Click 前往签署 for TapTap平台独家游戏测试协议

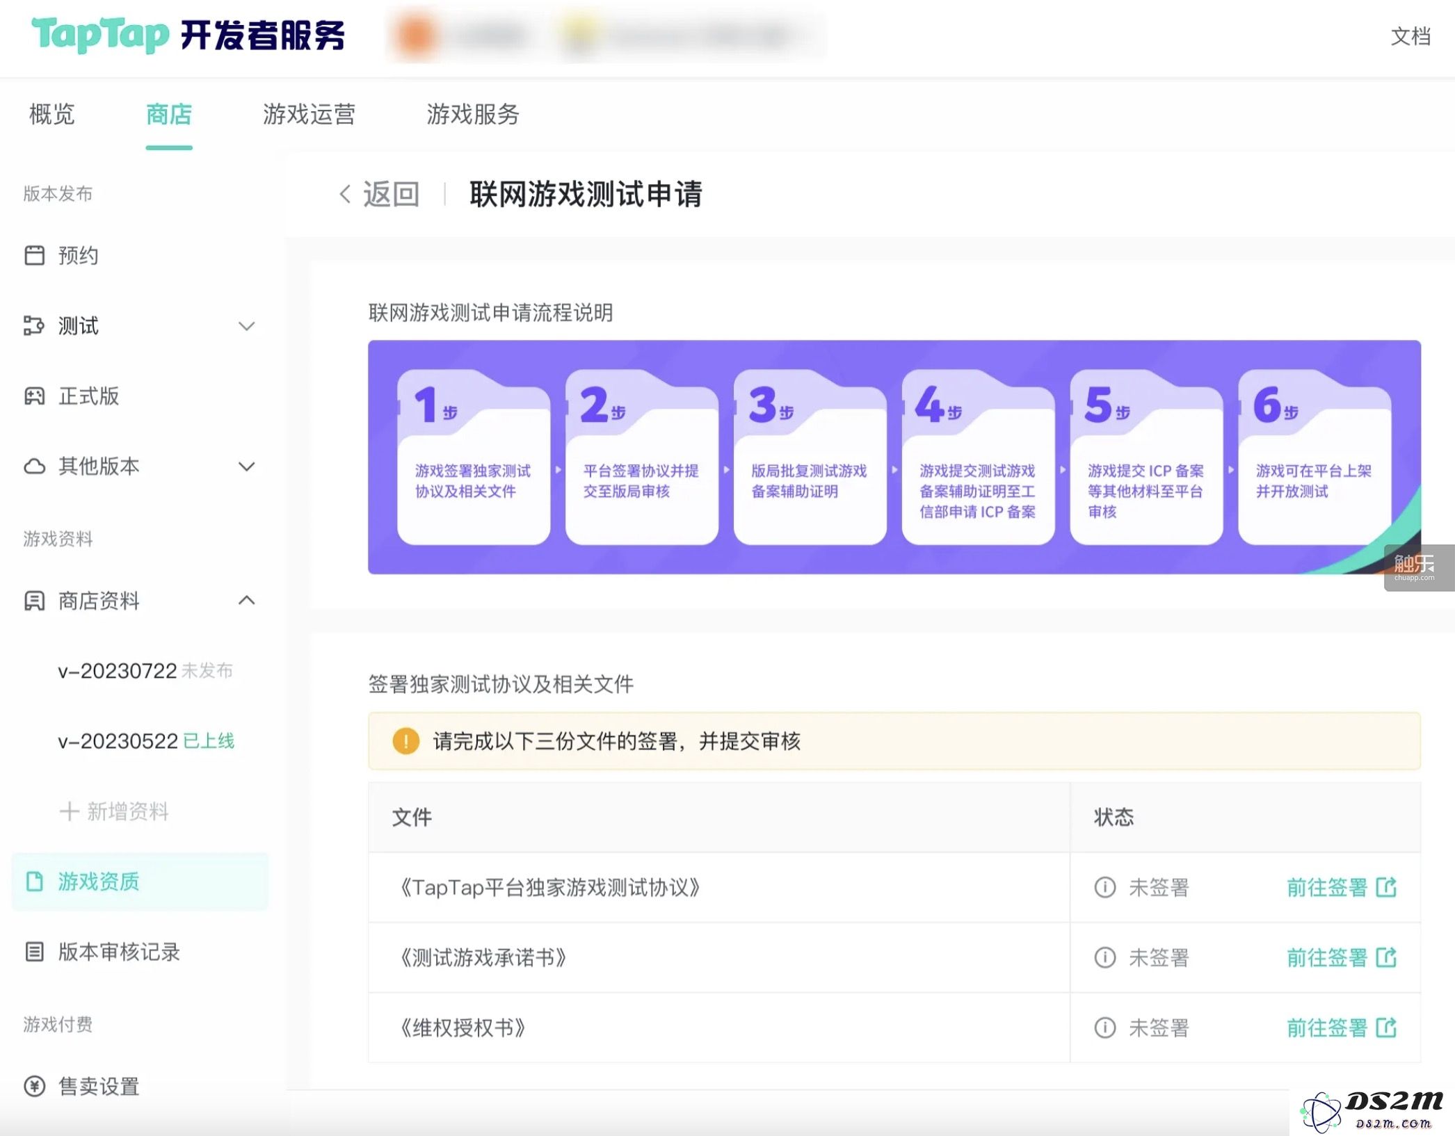[x=1327, y=887]
